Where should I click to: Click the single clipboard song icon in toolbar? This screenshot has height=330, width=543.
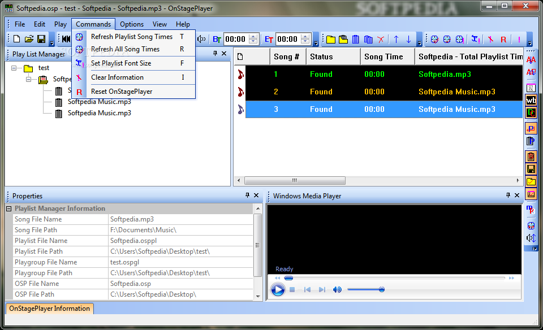(x=356, y=39)
